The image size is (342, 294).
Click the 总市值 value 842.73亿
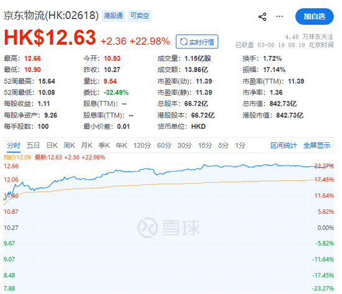283,104
